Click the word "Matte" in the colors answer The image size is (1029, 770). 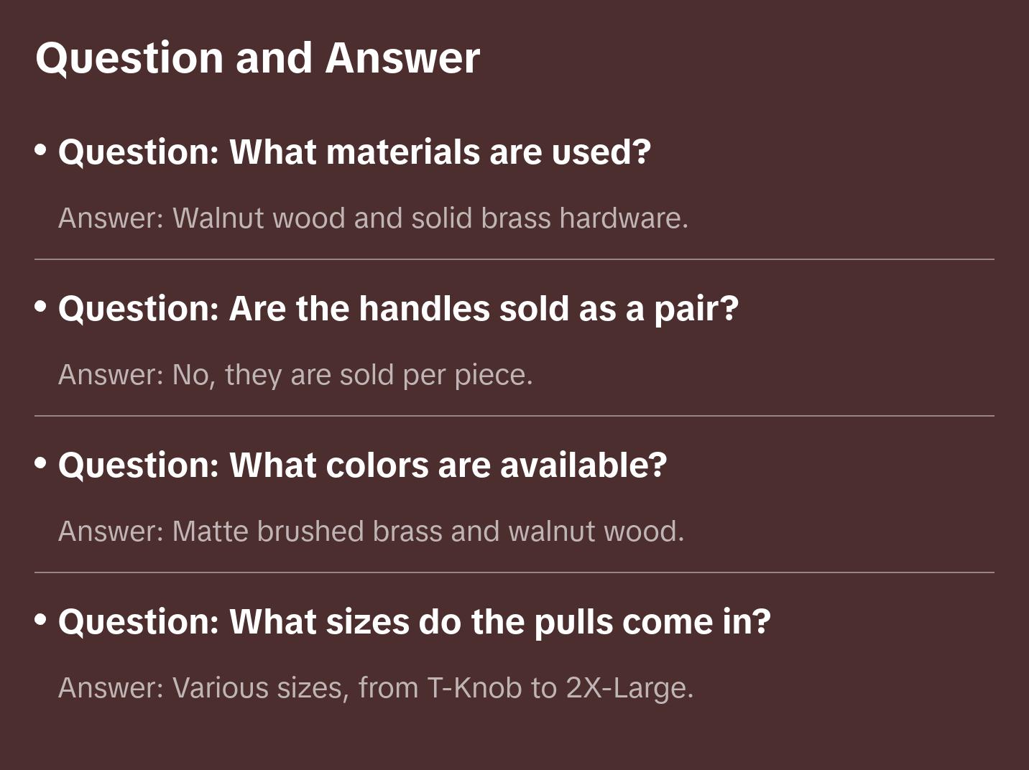coord(210,532)
